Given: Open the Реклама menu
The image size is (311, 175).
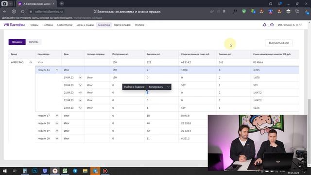Looking at the screenshot, I should click(139, 25).
